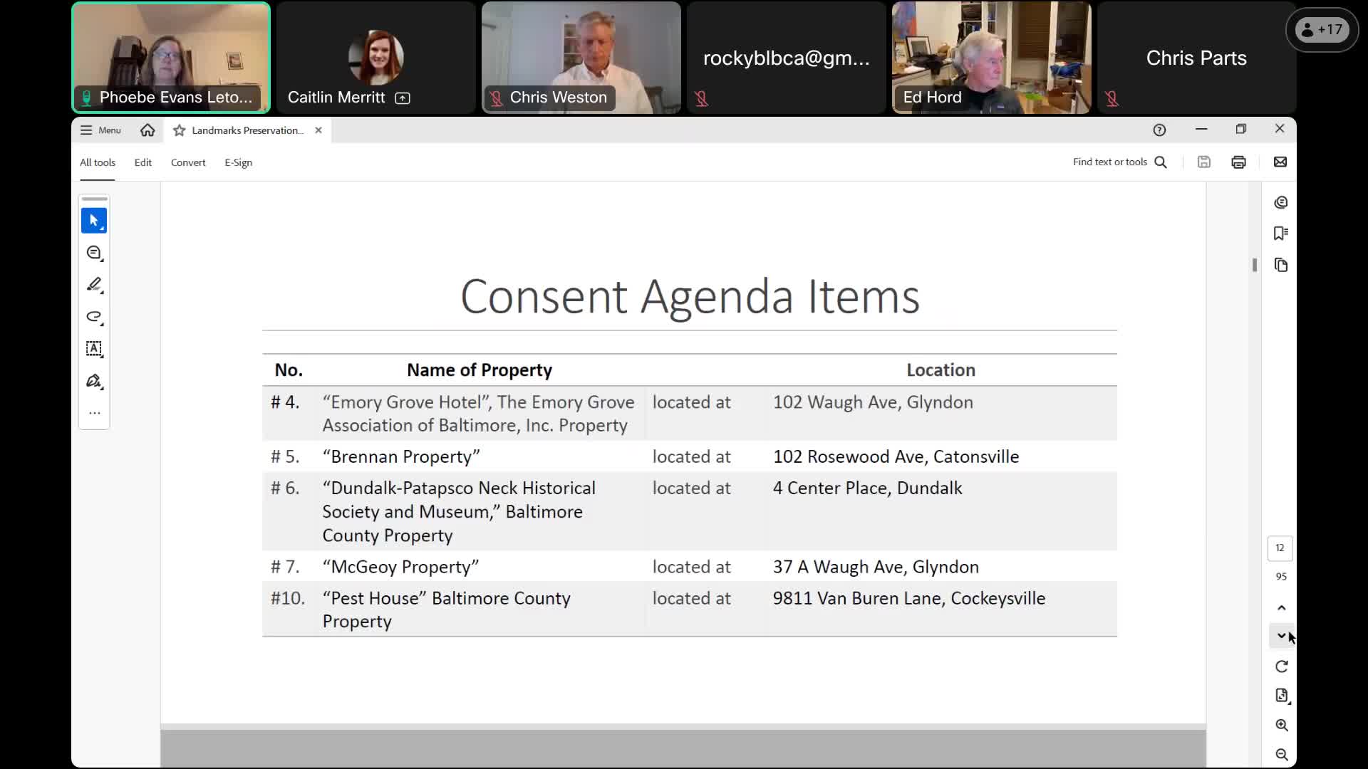Select the Highlight text tool
The height and width of the screenshot is (769, 1368).
pyautogui.click(x=94, y=285)
